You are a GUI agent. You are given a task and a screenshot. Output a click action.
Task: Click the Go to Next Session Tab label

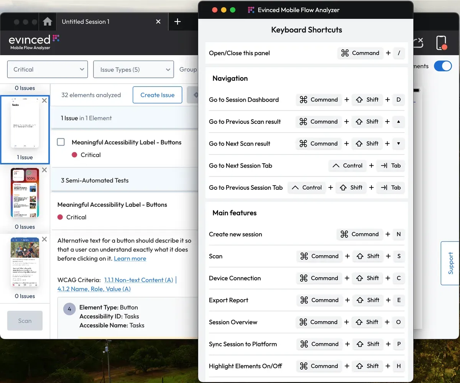pyautogui.click(x=240, y=166)
